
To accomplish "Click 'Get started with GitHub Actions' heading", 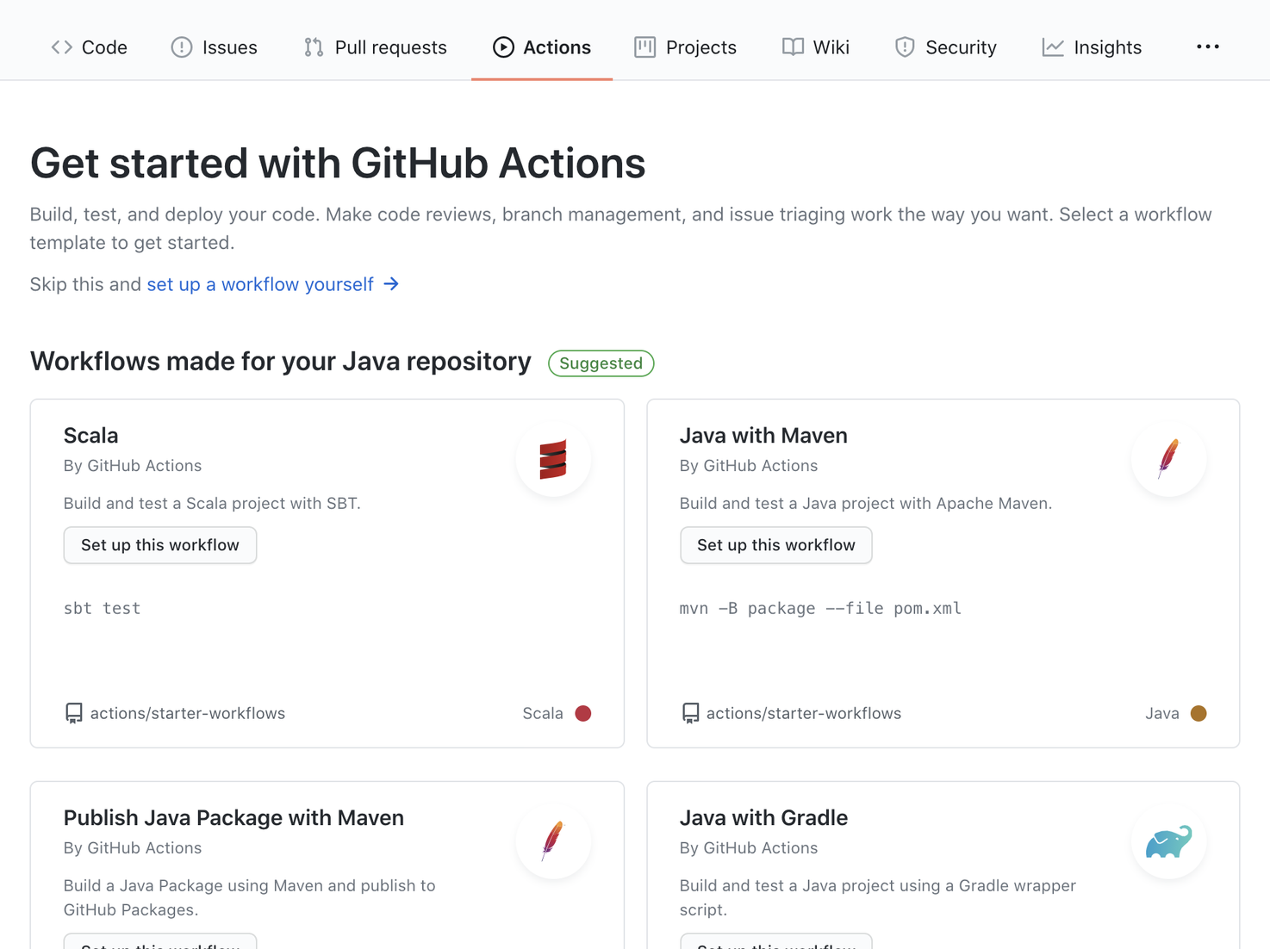I will point(338,164).
